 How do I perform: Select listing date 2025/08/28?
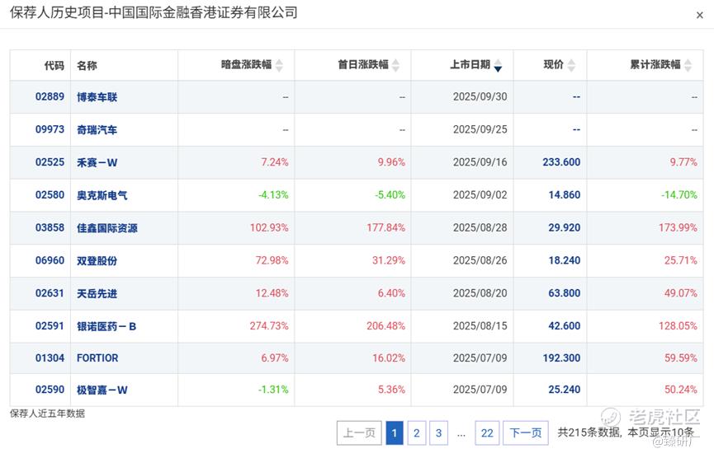point(480,227)
